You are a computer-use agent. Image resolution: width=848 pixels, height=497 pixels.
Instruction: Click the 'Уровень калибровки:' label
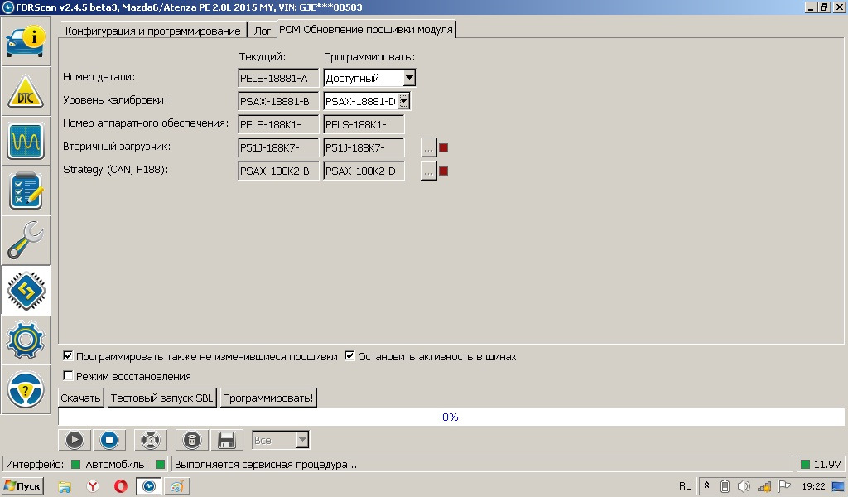point(115,100)
